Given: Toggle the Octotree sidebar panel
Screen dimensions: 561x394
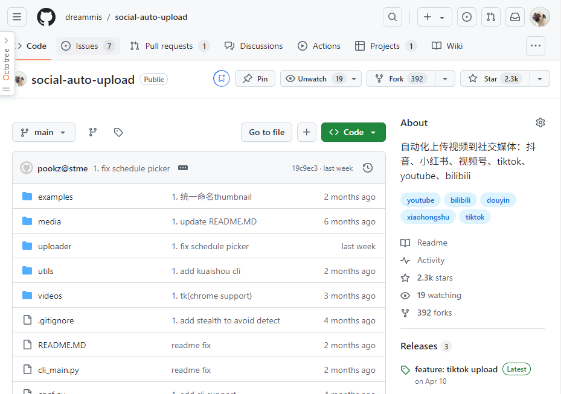Looking at the screenshot, I should pos(7,63).
